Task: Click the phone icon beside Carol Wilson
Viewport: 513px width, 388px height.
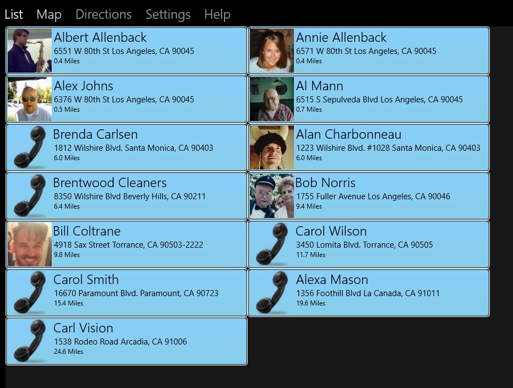Action: tap(272, 244)
